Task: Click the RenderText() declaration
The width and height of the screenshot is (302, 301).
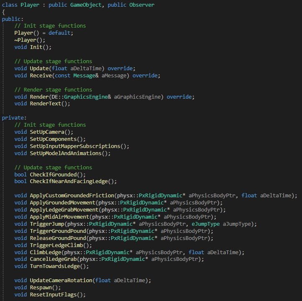Action: tap(42, 104)
